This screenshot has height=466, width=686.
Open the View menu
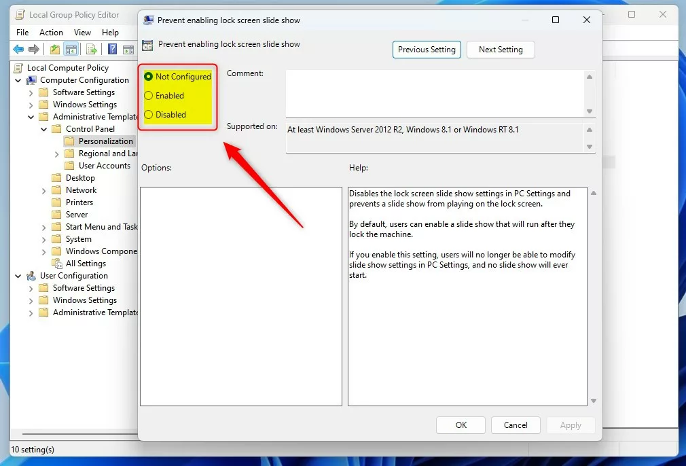[x=82, y=32]
